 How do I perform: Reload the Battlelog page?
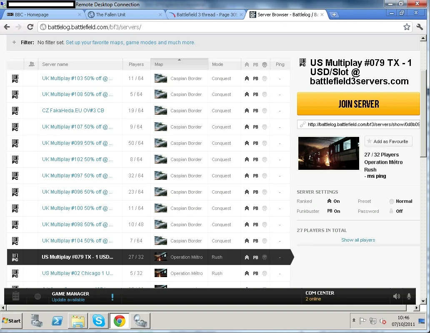point(30,27)
